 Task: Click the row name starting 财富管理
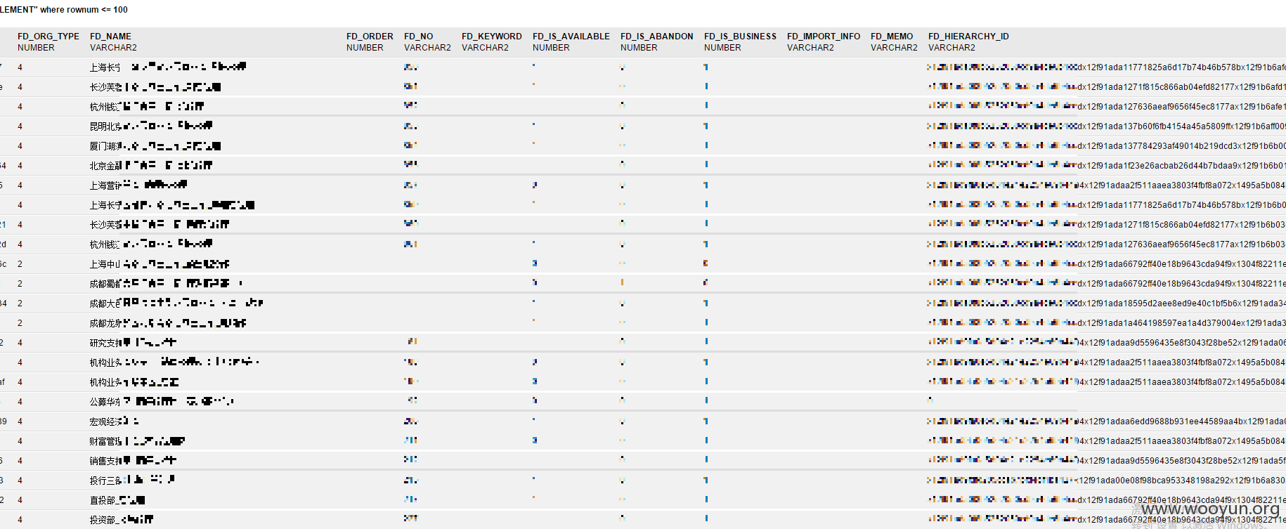137,441
